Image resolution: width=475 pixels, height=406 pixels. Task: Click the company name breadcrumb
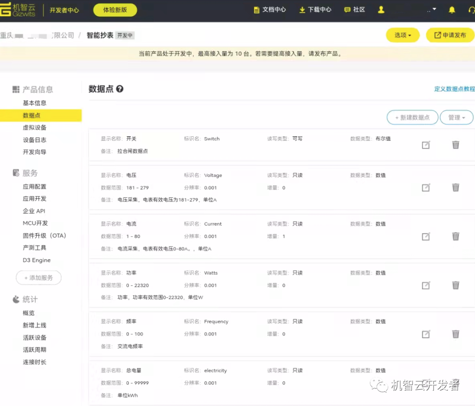(x=37, y=36)
